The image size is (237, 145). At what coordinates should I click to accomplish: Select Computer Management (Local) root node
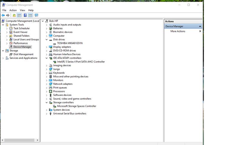click(23, 21)
